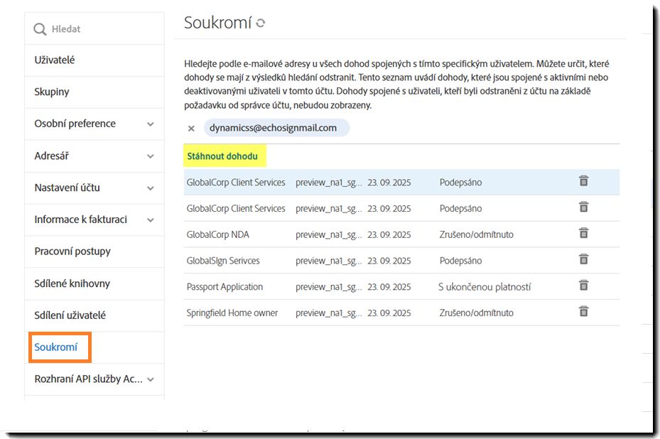
Task: Open the Skupiny page
Action: [x=52, y=92]
